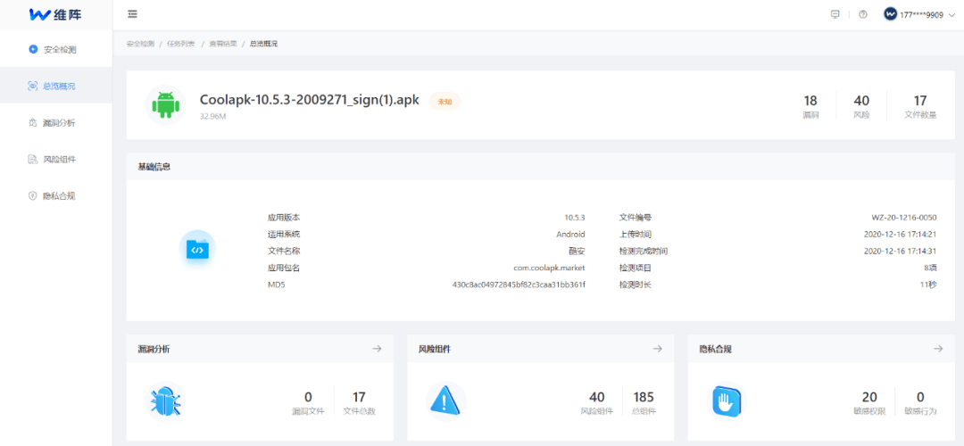Click completion time 2020-12-16 17:14:31
The height and width of the screenshot is (446, 964).
[901, 251]
